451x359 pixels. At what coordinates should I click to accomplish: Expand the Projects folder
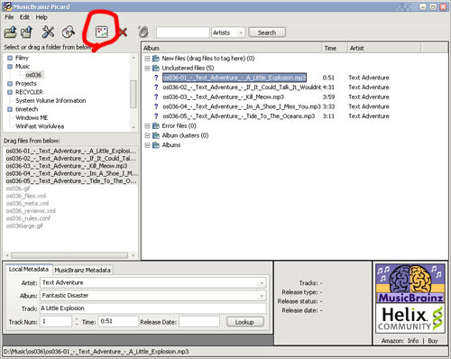tap(10, 84)
